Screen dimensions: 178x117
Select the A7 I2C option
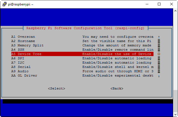click(x=82, y=63)
